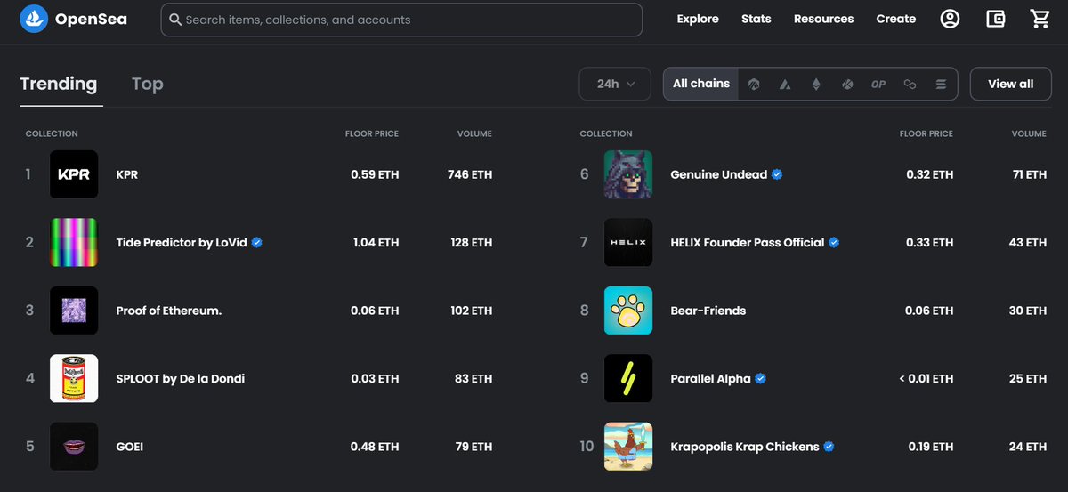Click KPR volume 746 ETH
The height and width of the screenshot is (492, 1068).
point(470,174)
